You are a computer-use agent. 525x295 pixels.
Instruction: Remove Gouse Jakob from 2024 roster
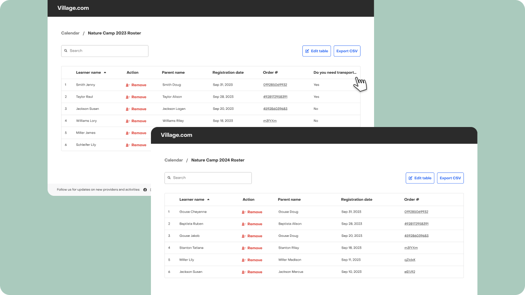[252, 236]
